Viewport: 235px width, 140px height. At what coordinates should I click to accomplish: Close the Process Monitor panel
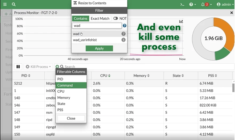click(x=232, y=13)
